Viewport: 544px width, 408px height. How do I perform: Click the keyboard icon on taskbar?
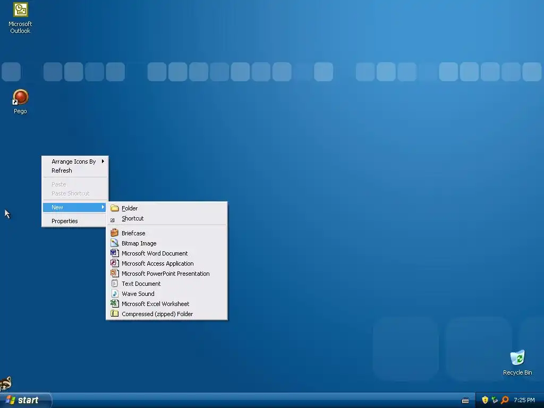465,401
